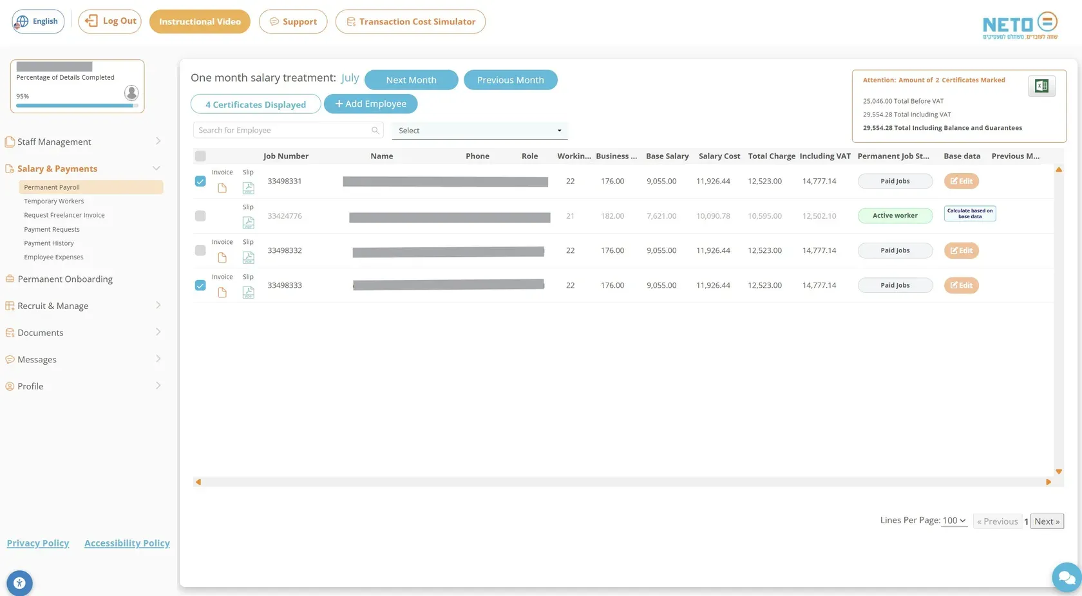1082x596 pixels.
Task: Open the Transaction Cost Simulator
Action: coord(410,21)
